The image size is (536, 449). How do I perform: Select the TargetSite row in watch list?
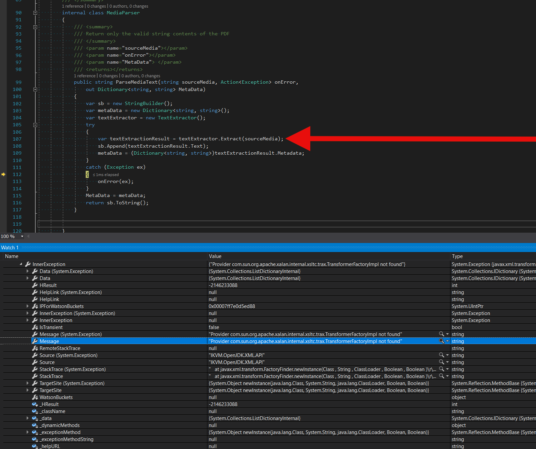268,390
